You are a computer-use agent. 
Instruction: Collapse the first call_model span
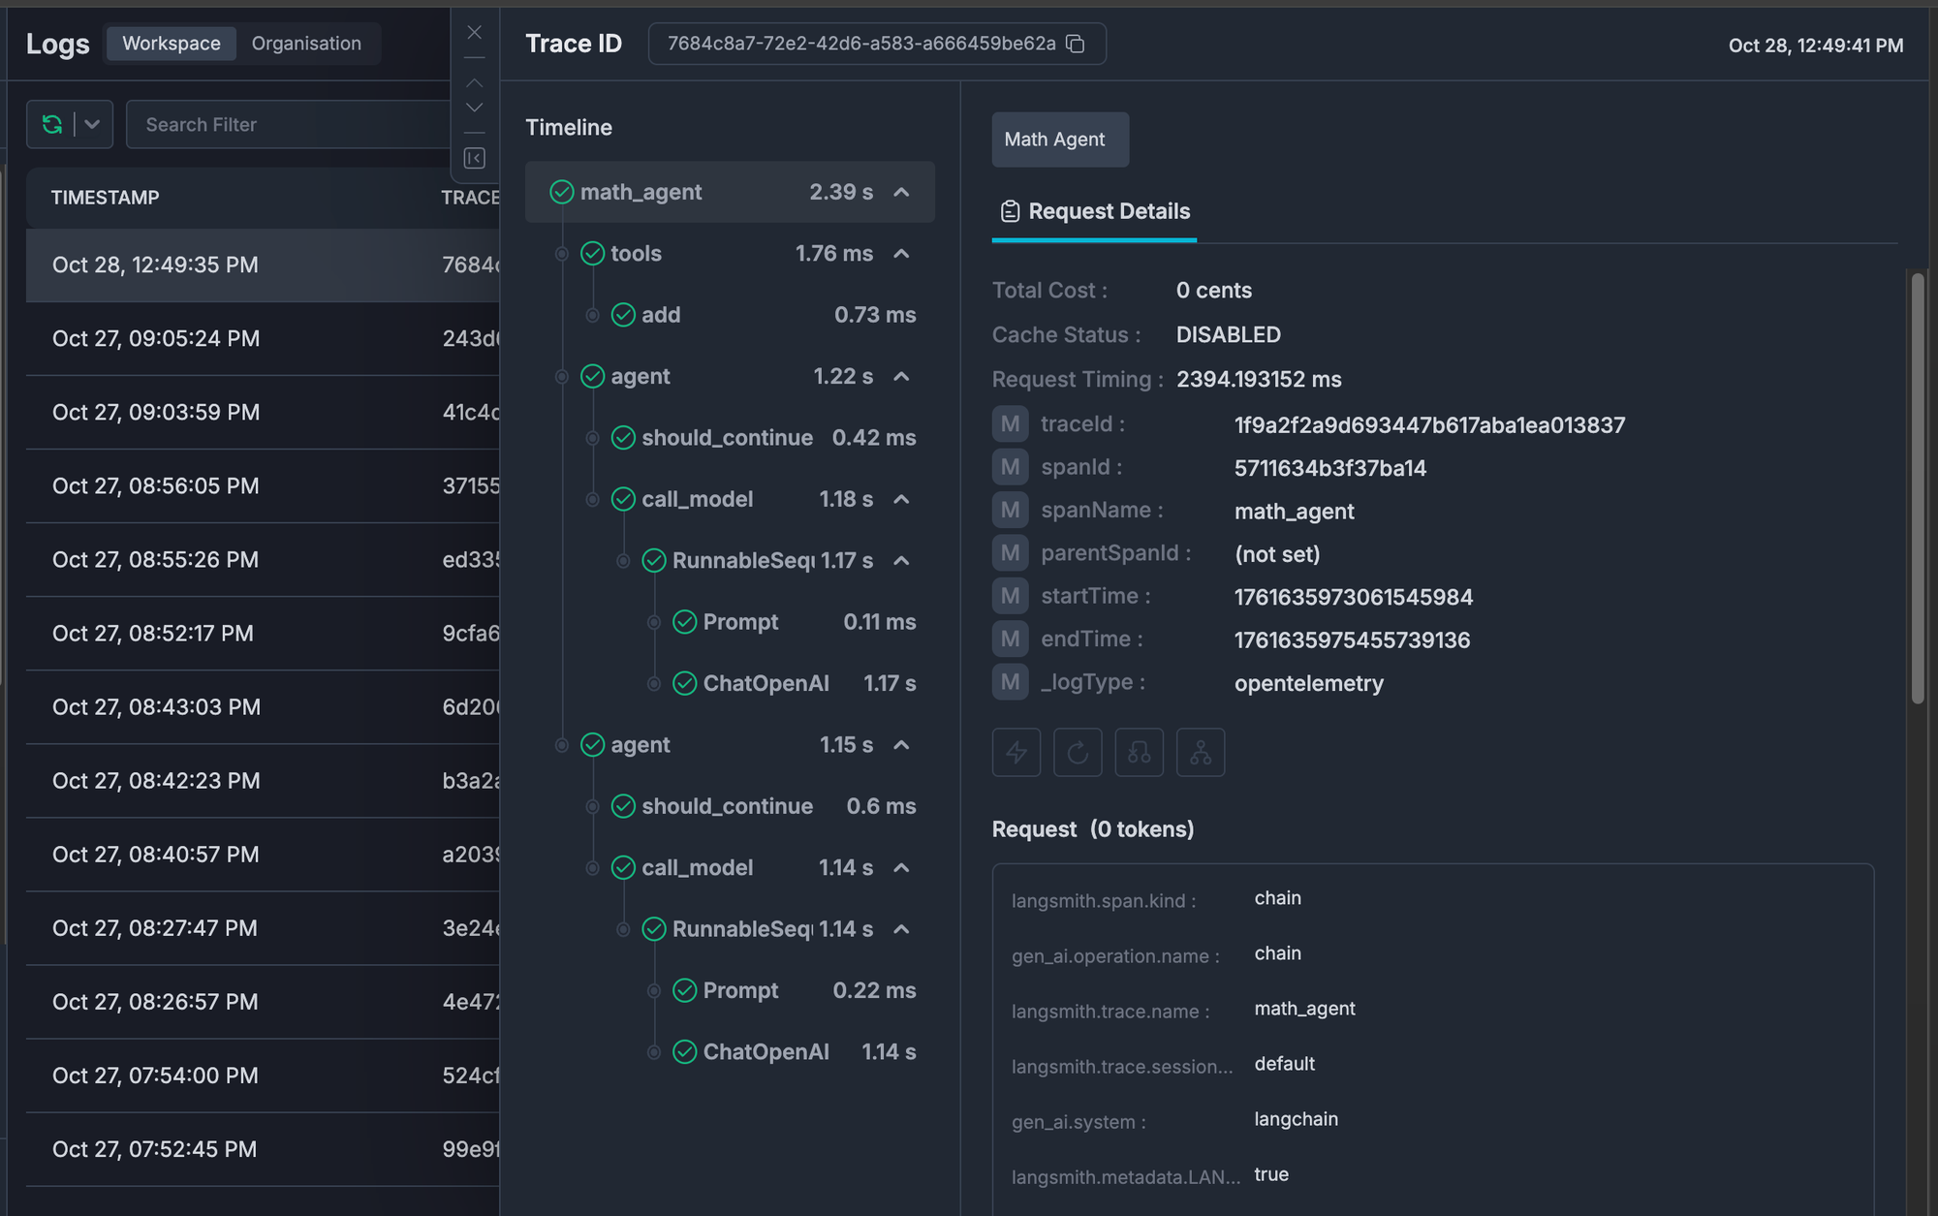click(x=901, y=499)
